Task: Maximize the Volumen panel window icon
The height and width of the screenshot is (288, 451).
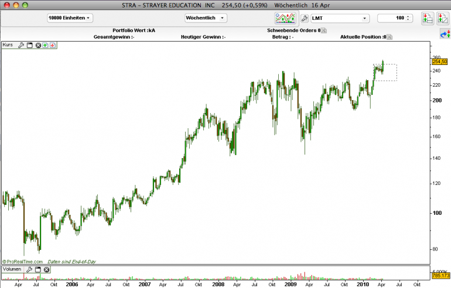Action: pos(38,269)
